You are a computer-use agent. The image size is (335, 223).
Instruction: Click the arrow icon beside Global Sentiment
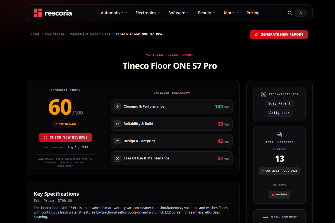coord(265,217)
